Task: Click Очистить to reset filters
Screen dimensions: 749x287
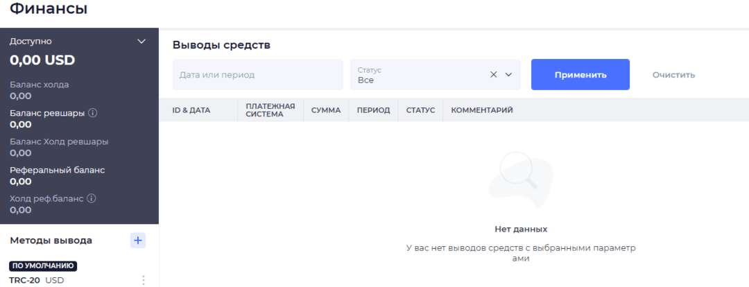Action: coord(673,75)
